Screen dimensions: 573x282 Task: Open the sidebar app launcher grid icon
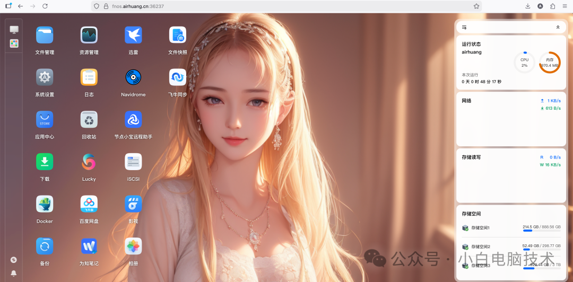click(14, 43)
